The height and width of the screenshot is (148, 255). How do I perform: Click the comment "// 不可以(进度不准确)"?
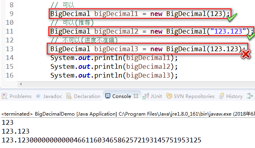coord(84,40)
